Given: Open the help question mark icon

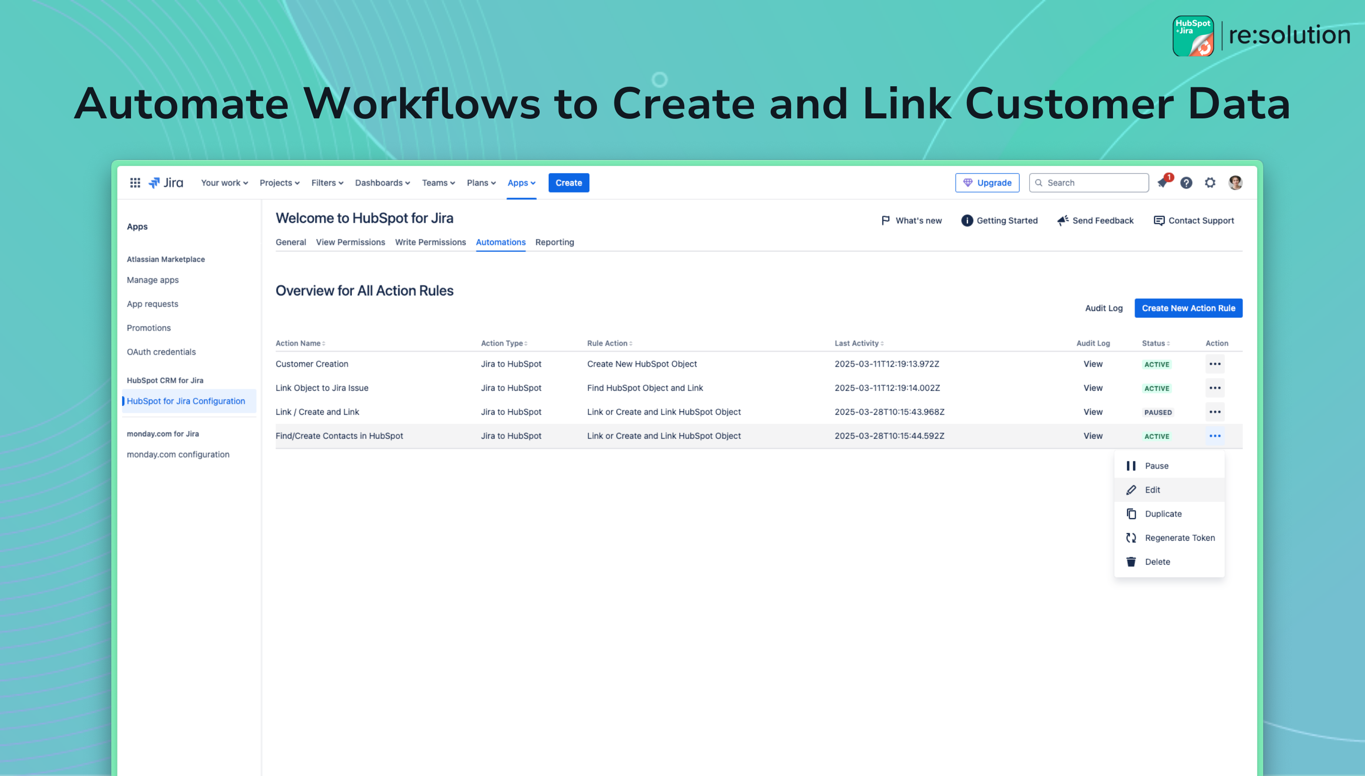Looking at the screenshot, I should tap(1186, 183).
